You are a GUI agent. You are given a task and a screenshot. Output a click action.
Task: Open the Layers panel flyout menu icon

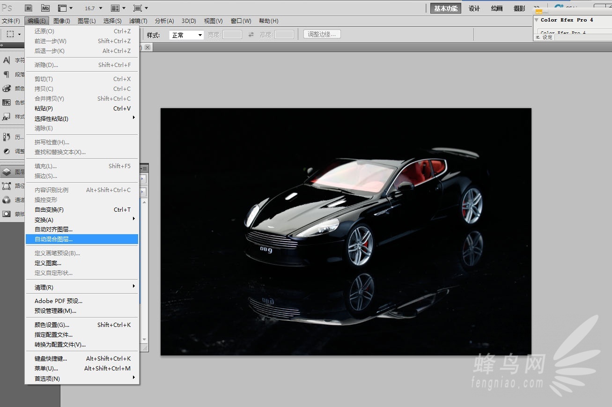(145, 169)
